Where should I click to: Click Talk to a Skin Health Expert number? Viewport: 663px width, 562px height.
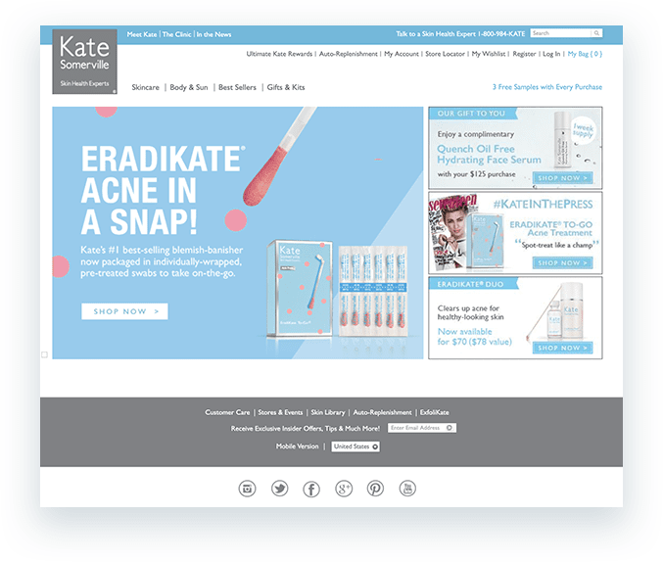[460, 34]
